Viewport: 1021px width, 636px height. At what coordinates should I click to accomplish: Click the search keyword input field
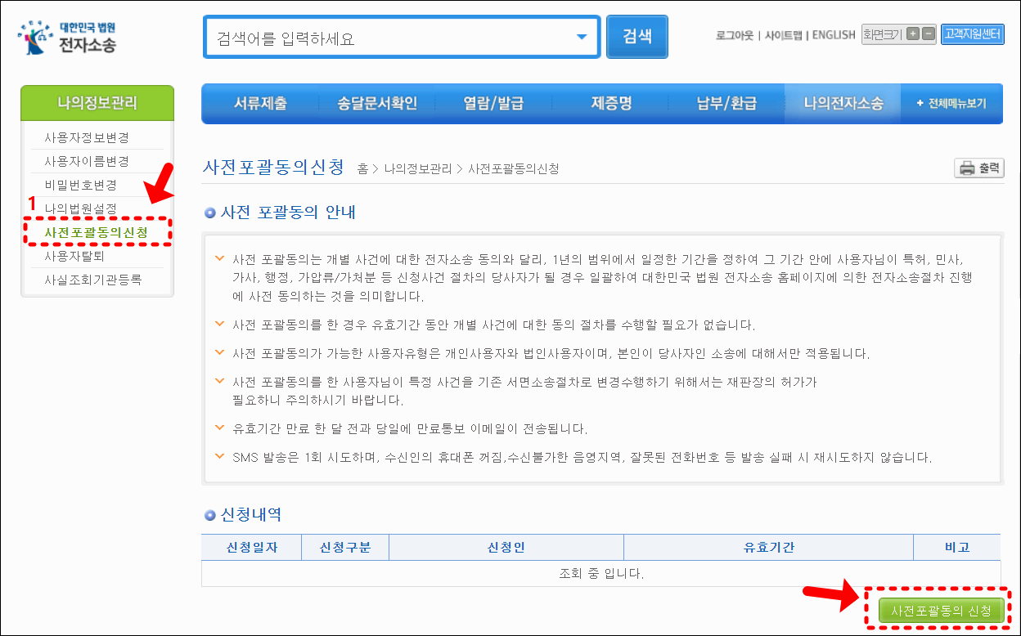pos(368,36)
